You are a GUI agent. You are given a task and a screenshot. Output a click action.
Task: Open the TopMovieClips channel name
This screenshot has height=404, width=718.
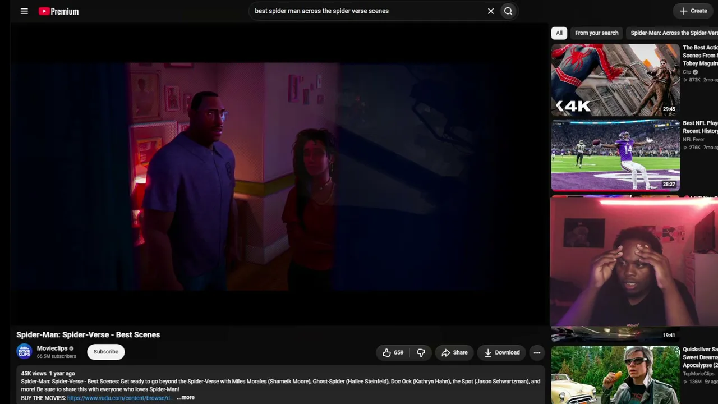[698, 374]
